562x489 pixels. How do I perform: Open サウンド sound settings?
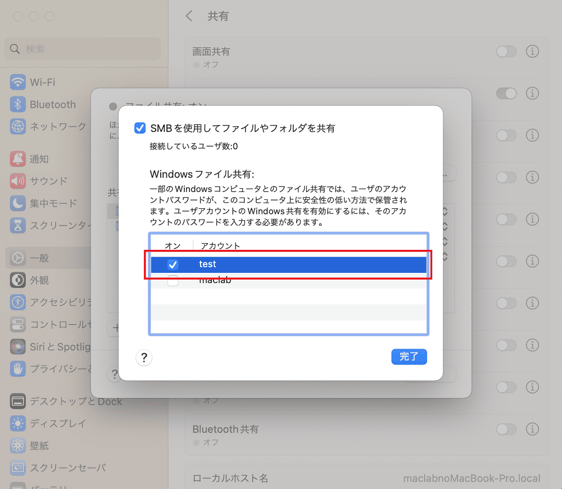39,181
